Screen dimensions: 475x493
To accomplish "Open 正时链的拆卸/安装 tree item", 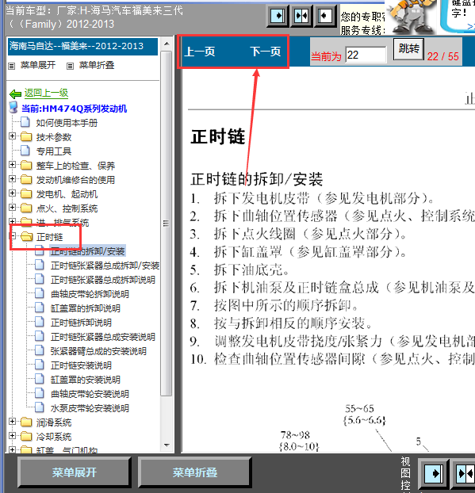I will click(x=88, y=251).
